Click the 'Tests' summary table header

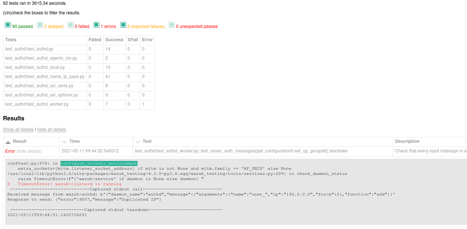point(11,40)
